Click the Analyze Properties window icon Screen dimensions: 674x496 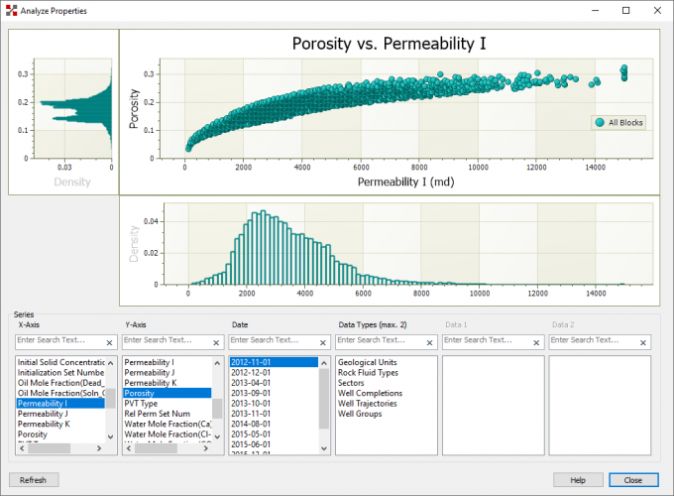click(x=11, y=11)
